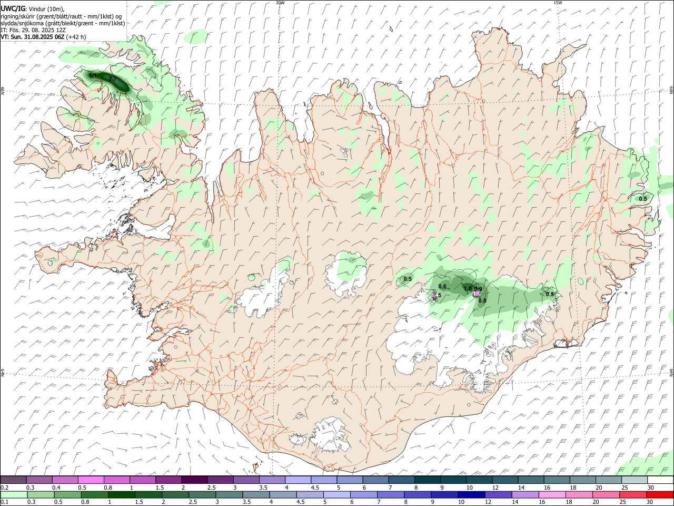Select the light grey 25 snow legend swatch
Screen dimensions: 674x506
635,480
